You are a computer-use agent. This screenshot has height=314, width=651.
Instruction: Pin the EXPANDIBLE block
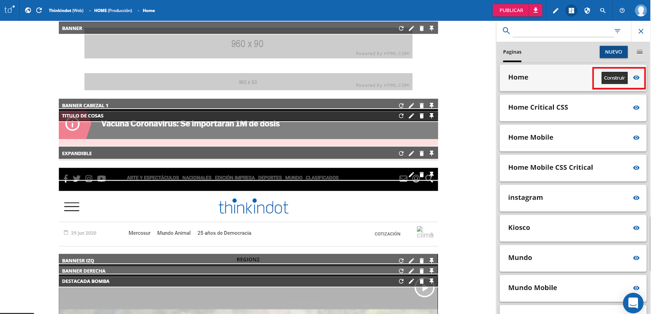click(x=432, y=153)
